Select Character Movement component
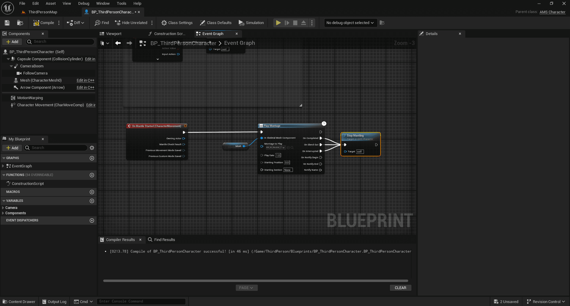 (50, 105)
